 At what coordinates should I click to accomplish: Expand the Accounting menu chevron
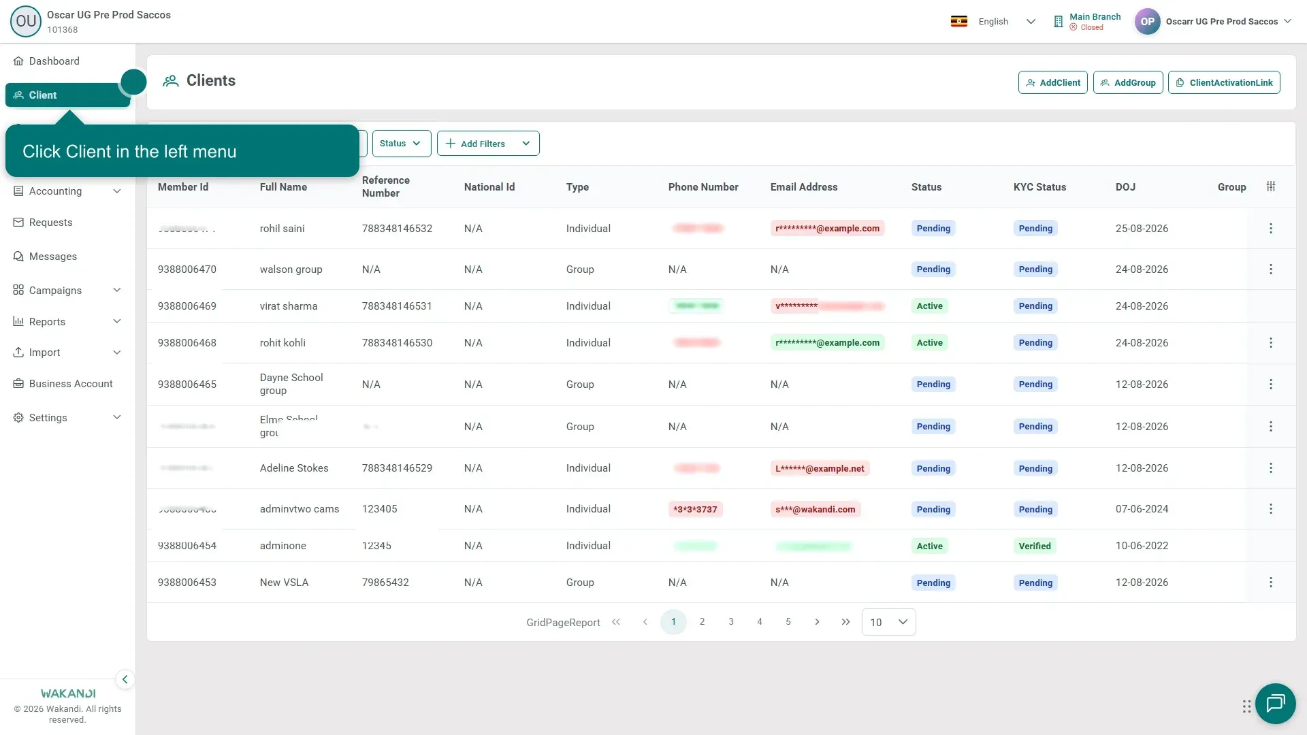(117, 191)
